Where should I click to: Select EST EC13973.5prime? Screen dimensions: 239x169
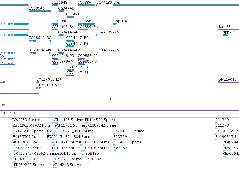tap(53, 151)
